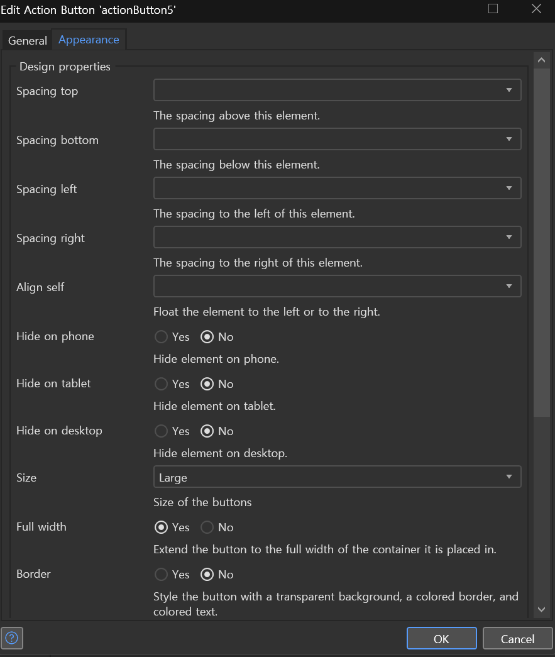Set Hide on desktop to Yes
The height and width of the screenshot is (657, 555).
[162, 431]
